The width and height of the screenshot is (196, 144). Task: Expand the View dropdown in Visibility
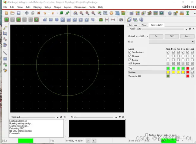172,42
